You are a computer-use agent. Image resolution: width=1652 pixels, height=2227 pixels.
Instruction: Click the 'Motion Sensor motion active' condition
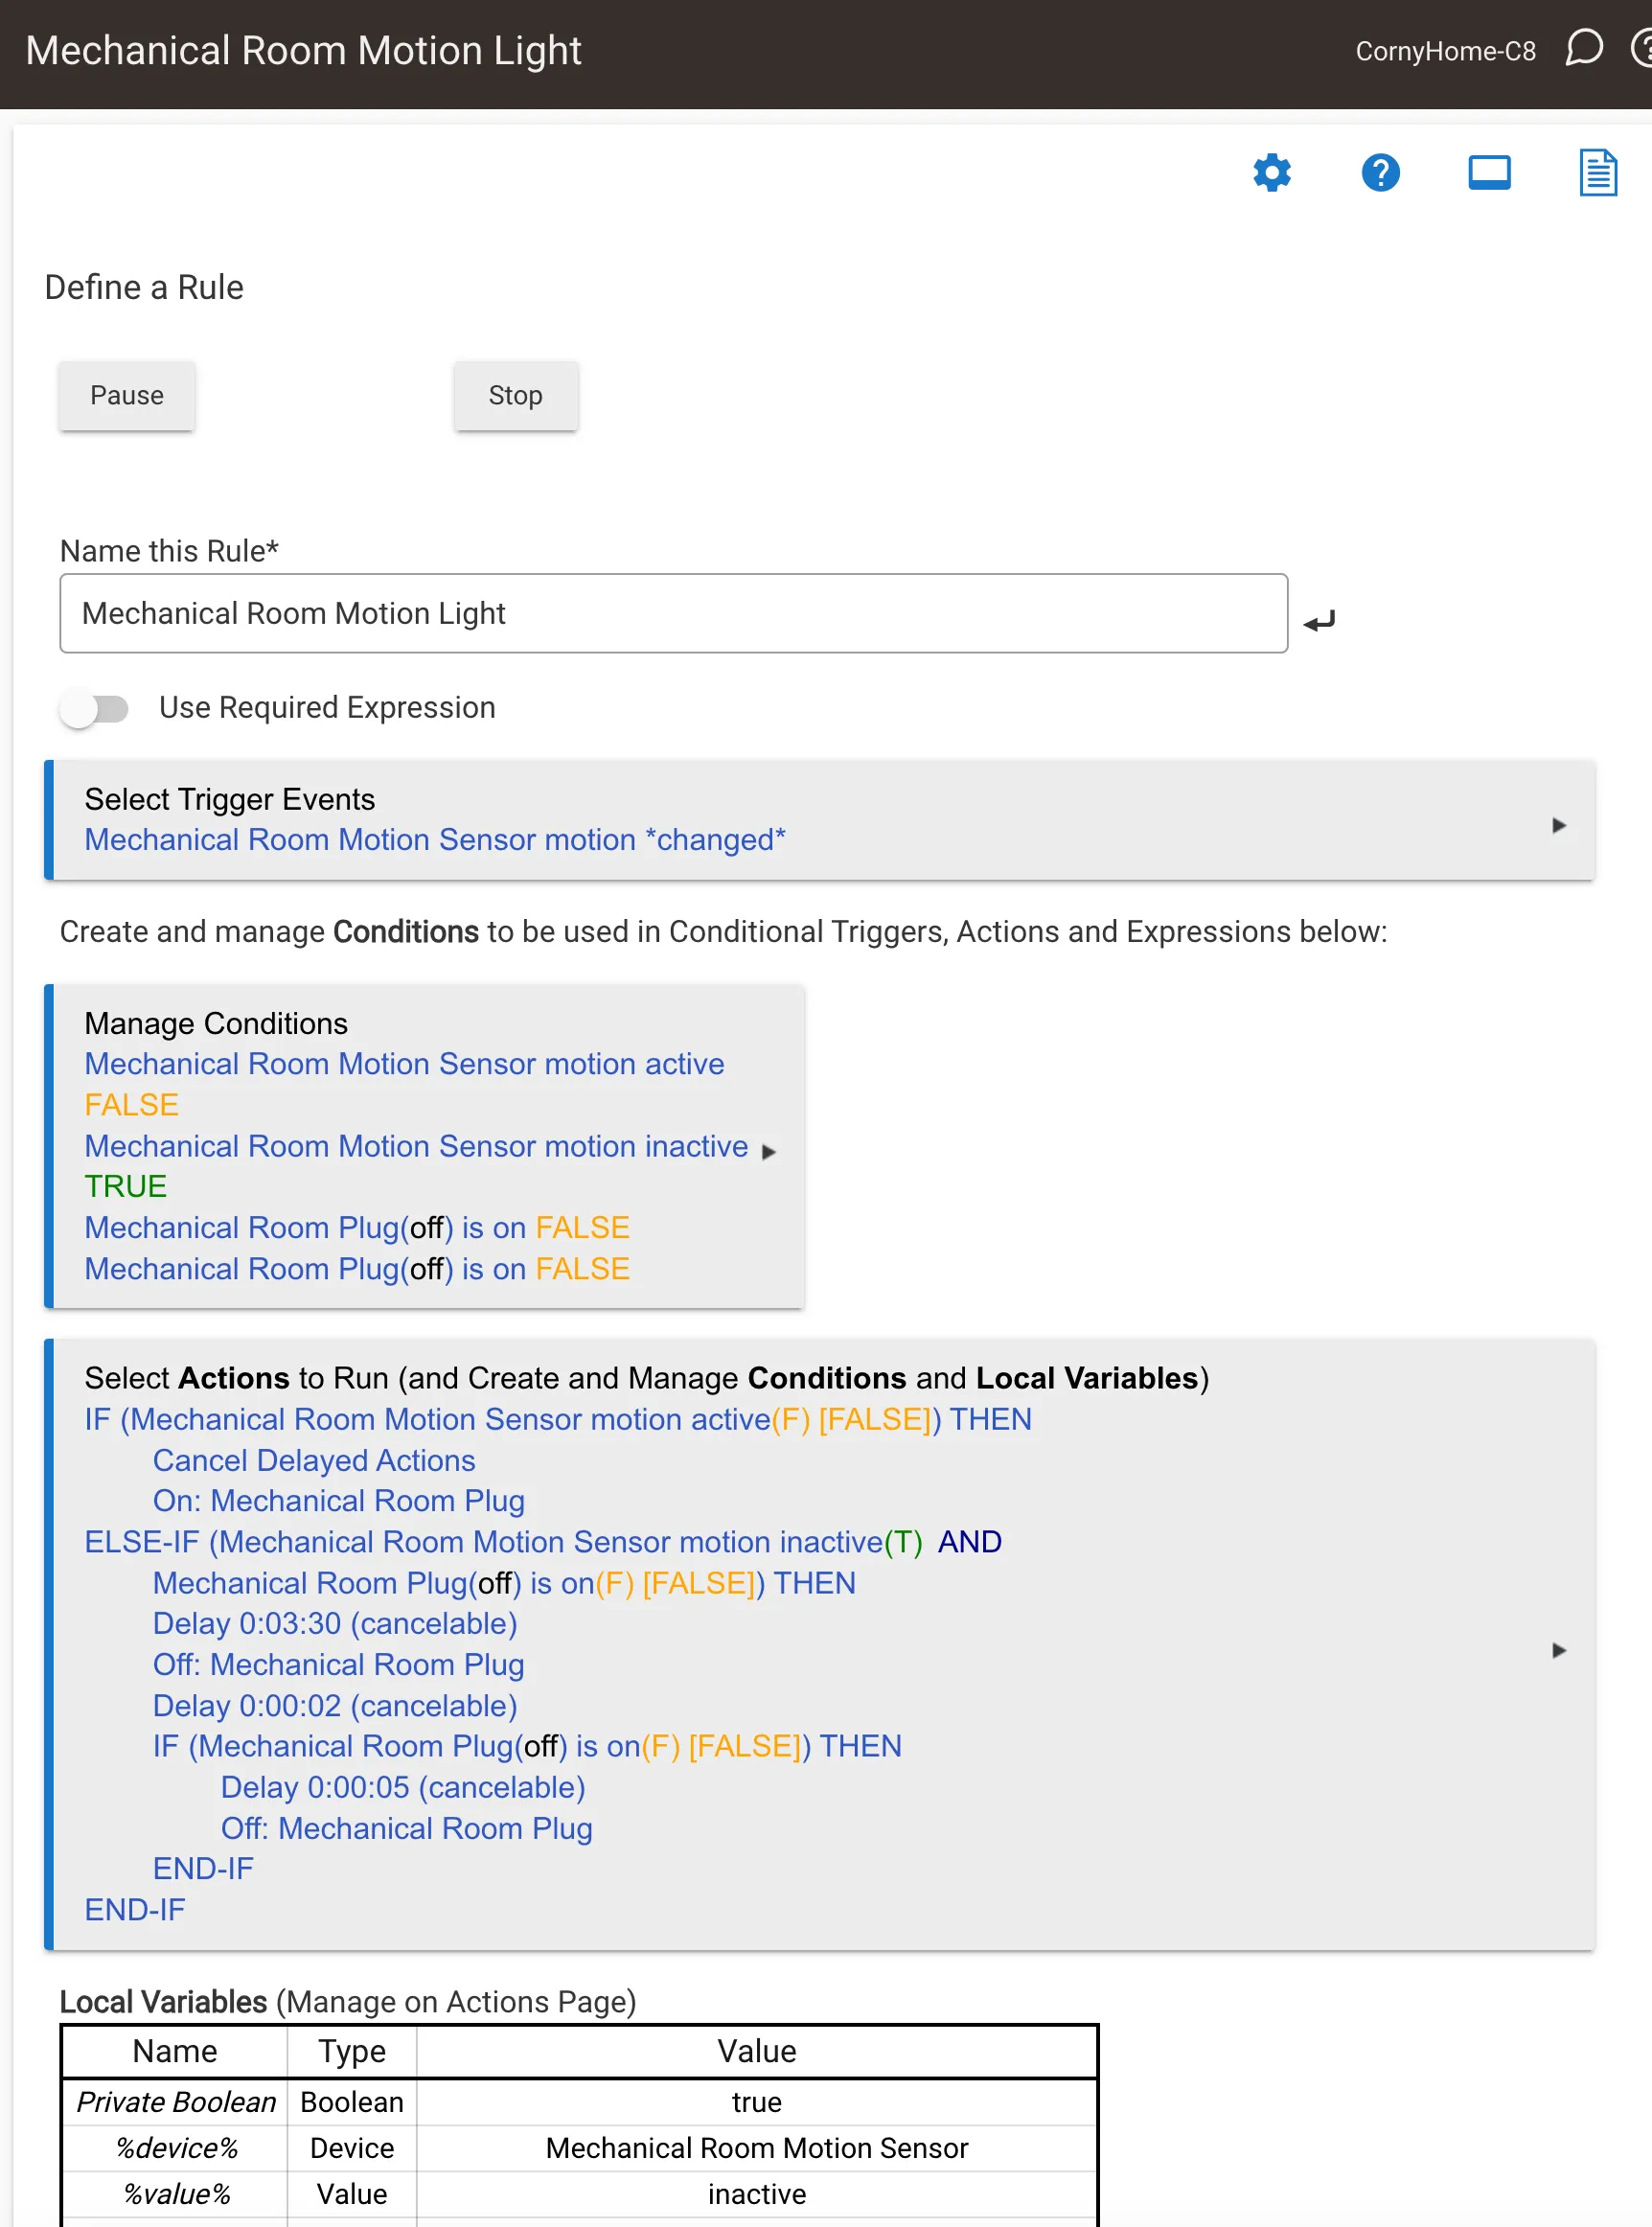404,1064
